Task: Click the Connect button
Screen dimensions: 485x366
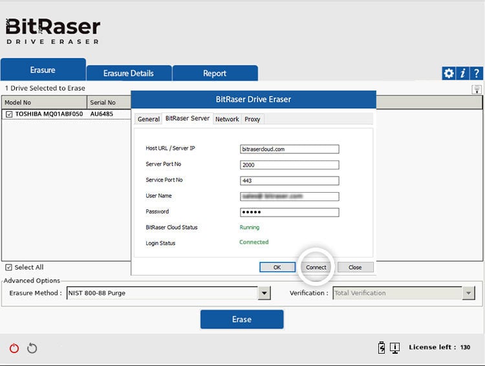Action: (316, 267)
